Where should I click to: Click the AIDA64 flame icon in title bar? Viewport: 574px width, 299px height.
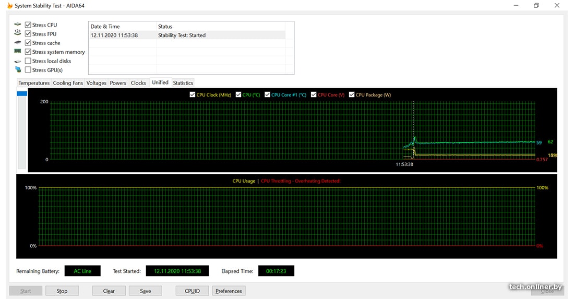pyautogui.click(x=9, y=6)
